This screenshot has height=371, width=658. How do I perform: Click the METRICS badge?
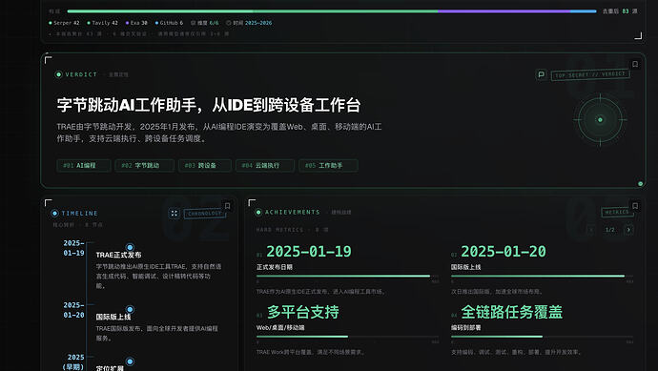coord(616,212)
